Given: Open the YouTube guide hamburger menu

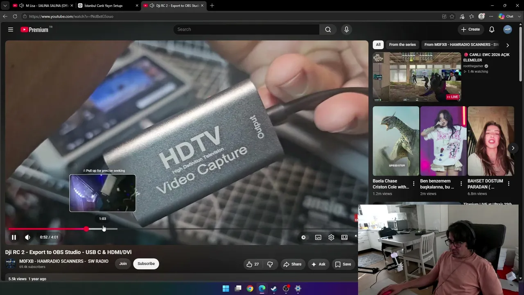Looking at the screenshot, I should (11, 29).
